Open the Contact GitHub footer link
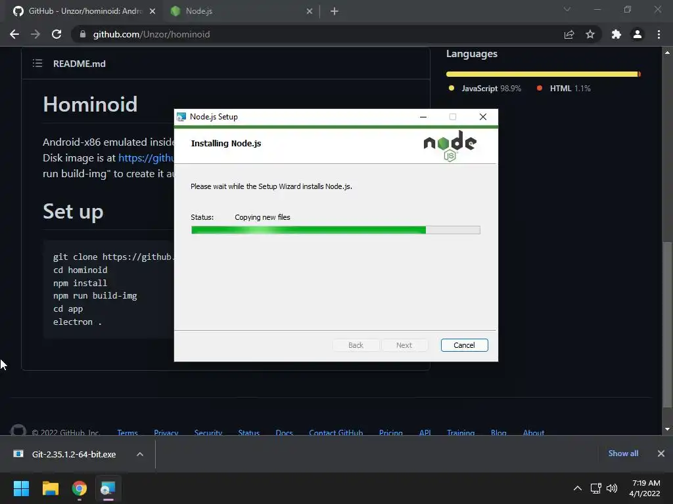Screen dimensions: 673x504 click(336, 432)
